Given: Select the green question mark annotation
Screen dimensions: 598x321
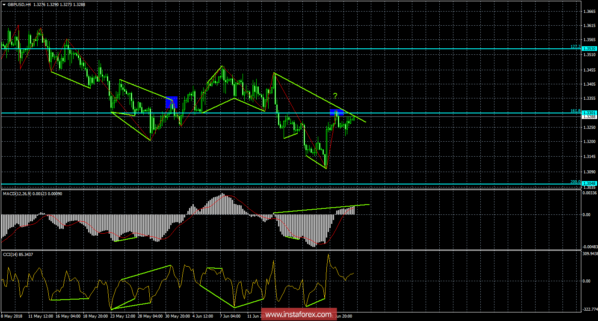Looking at the screenshot, I should (x=335, y=96).
